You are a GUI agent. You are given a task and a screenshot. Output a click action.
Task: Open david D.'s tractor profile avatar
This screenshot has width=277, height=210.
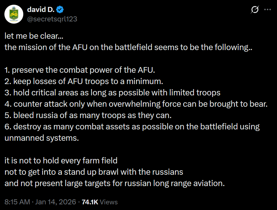click(x=14, y=14)
